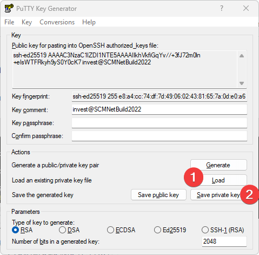
Task: Open the Help menu
Action: point(89,22)
